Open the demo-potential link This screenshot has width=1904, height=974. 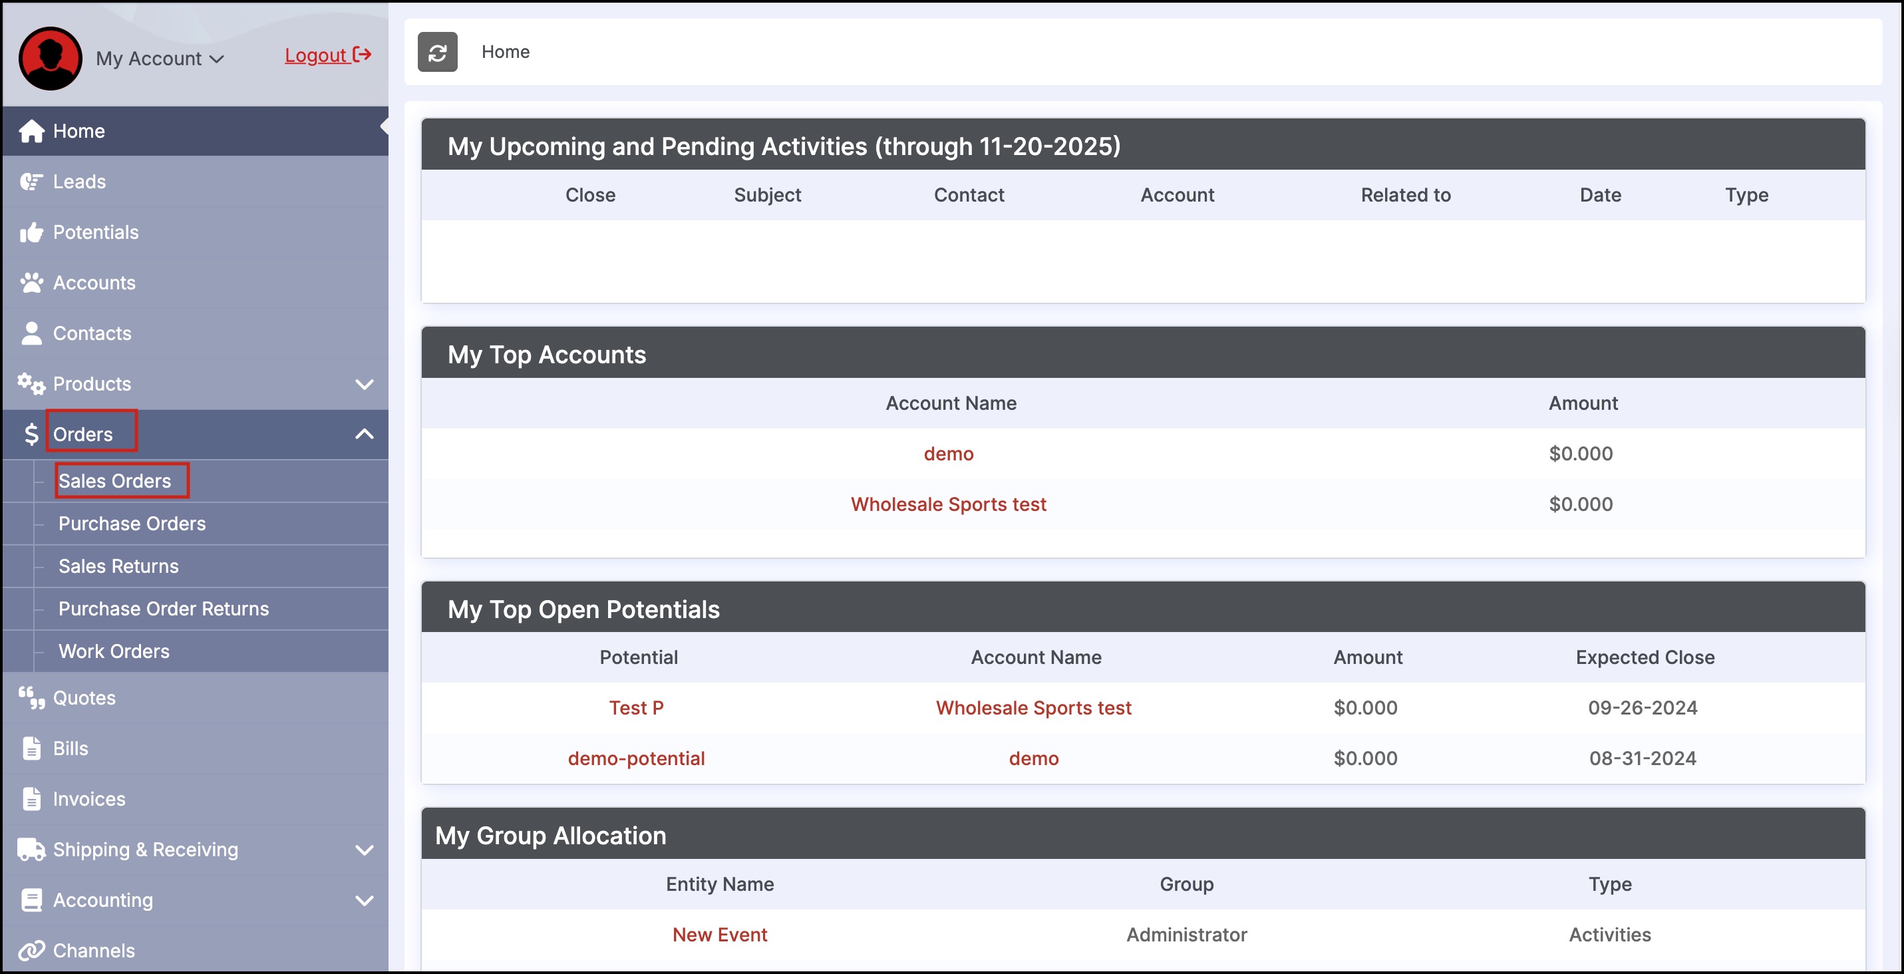pos(635,758)
